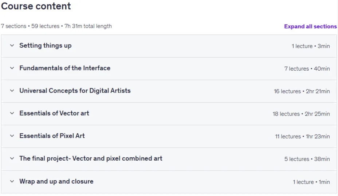Click chevron beside Fundamentals of the Interface
Screen dimensions: 338x196
[x=12, y=68]
